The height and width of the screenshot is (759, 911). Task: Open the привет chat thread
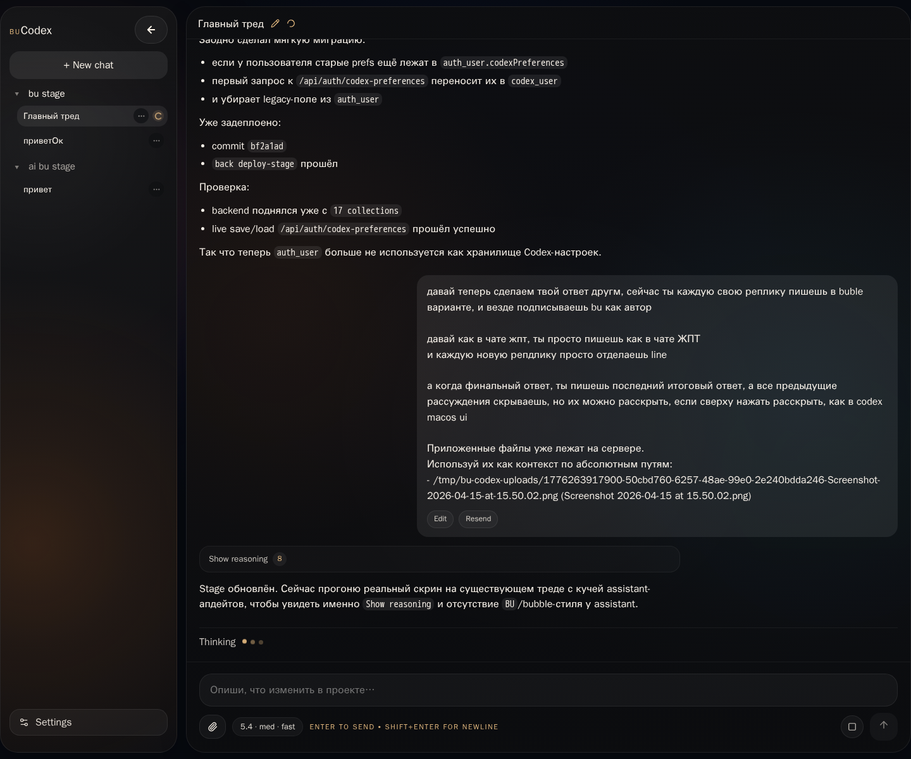tap(38, 189)
